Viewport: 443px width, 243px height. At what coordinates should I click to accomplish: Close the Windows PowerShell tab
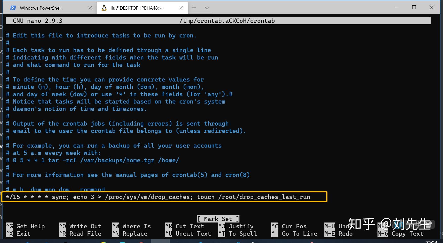point(90,8)
